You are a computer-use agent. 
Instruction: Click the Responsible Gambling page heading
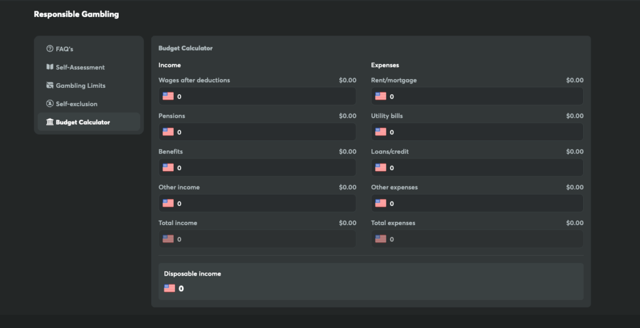[76, 14]
